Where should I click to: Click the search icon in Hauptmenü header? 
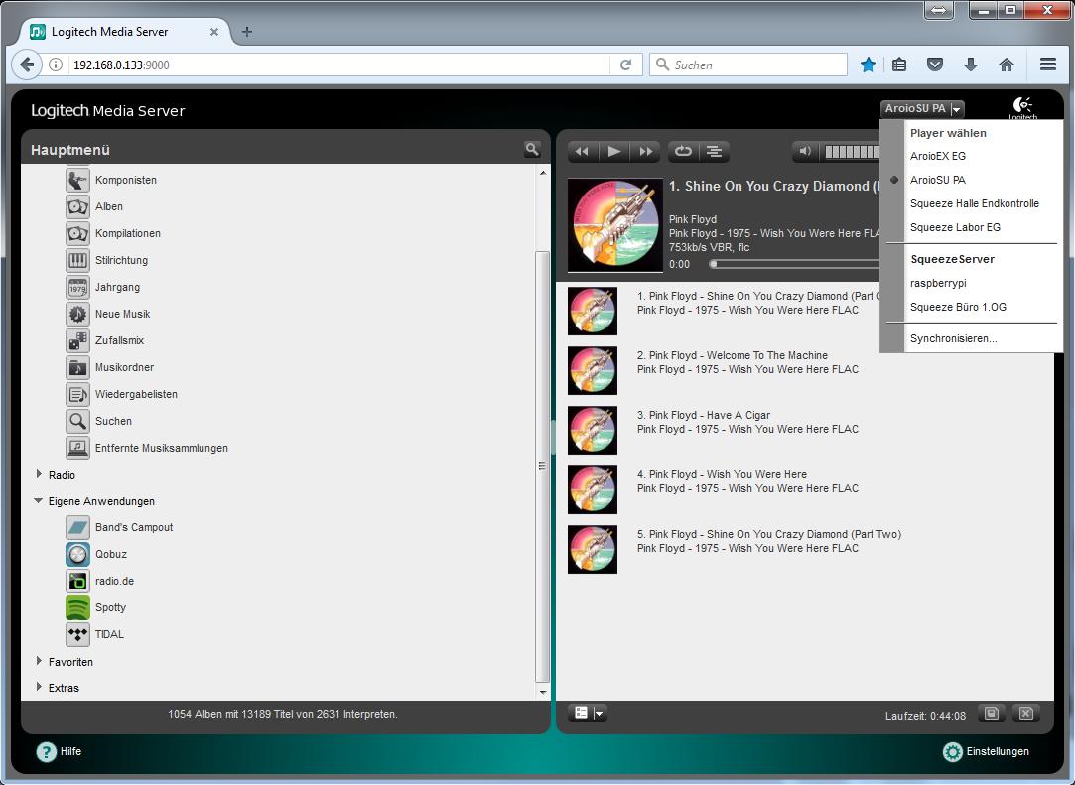[x=532, y=149]
